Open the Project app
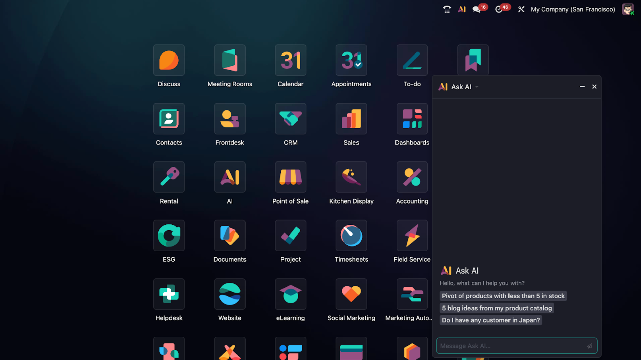This screenshot has height=360, width=641. pyautogui.click(x=291, y=236)
